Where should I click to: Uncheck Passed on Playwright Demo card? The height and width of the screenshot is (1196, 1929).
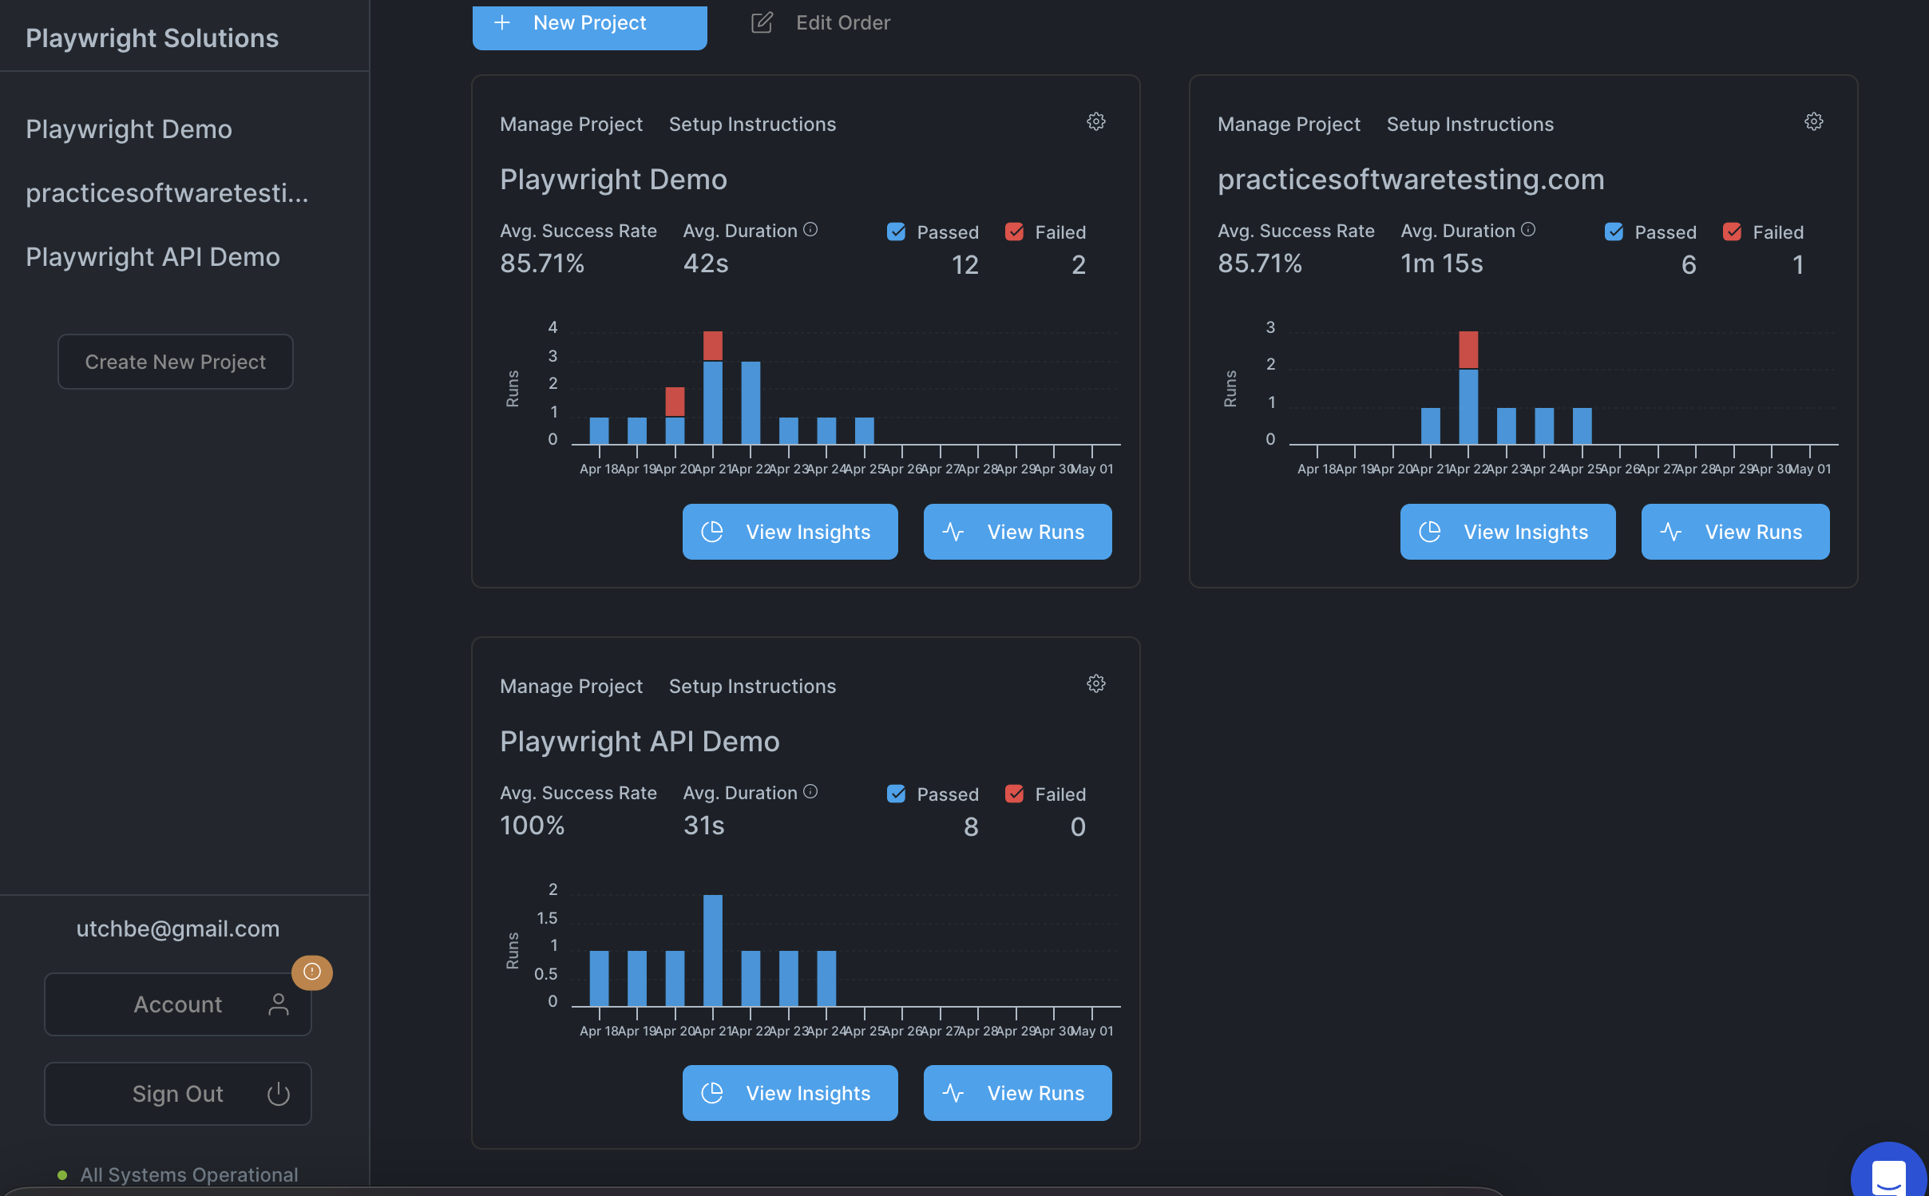point(896,232)
